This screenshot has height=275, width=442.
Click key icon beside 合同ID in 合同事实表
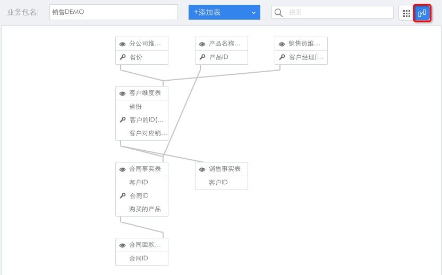123,195
